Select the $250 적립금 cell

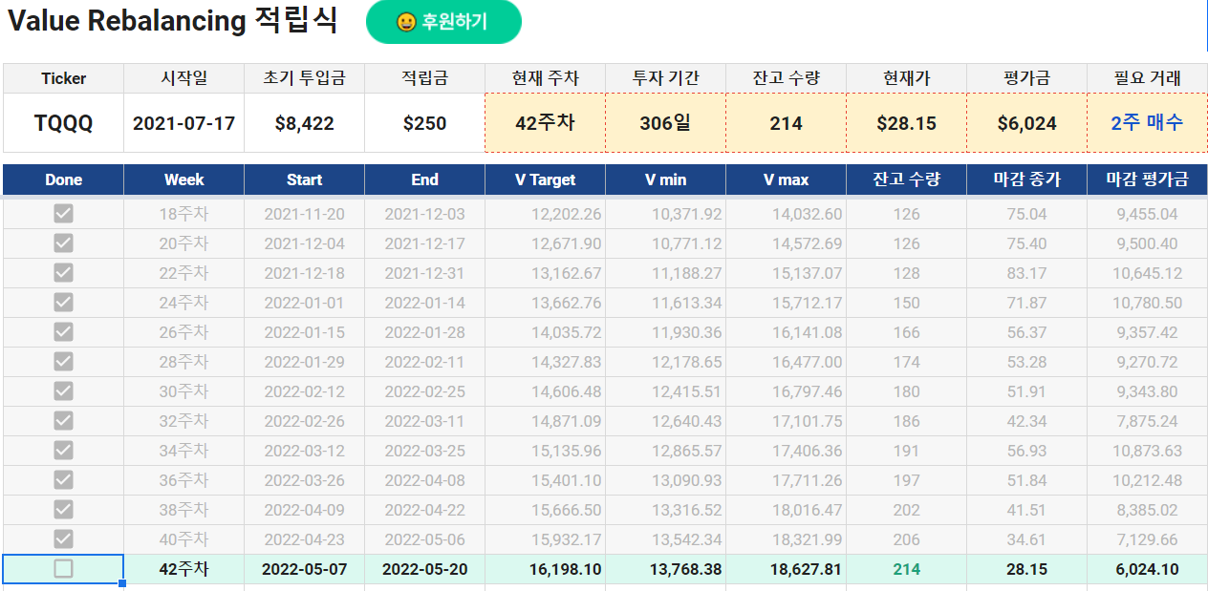pos(424,122)
